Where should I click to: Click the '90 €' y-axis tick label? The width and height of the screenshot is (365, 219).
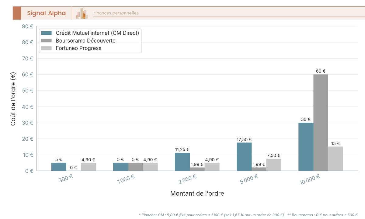(x=28, y=26)
